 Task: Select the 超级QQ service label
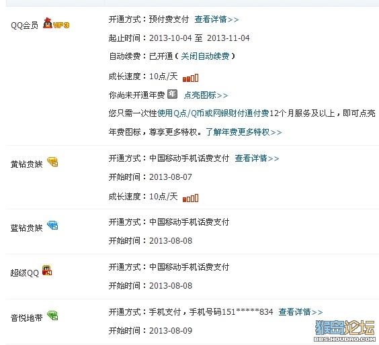25,273
